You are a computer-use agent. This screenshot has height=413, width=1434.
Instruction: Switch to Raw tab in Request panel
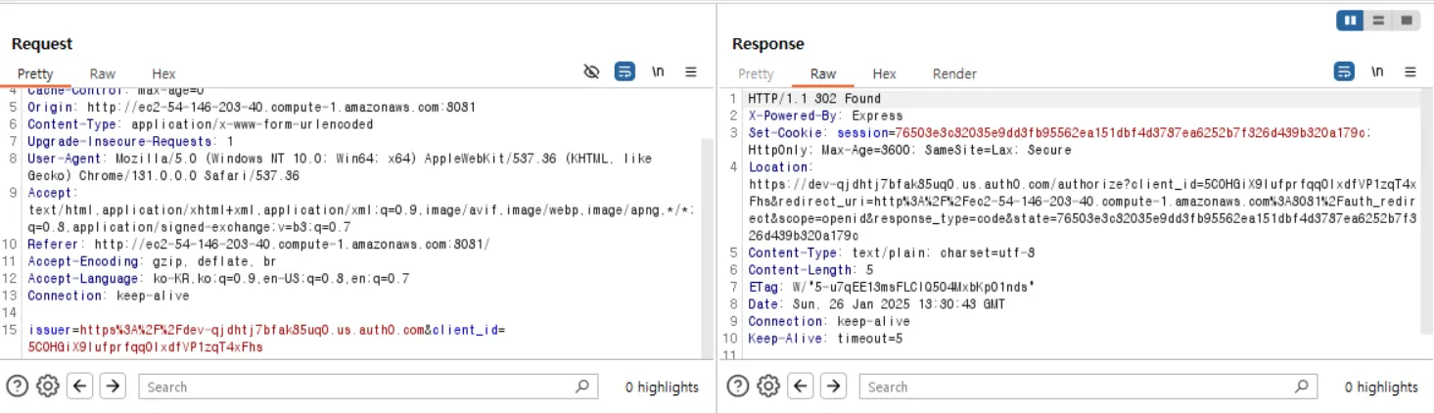pyautogui.click(x=103, y=73)
